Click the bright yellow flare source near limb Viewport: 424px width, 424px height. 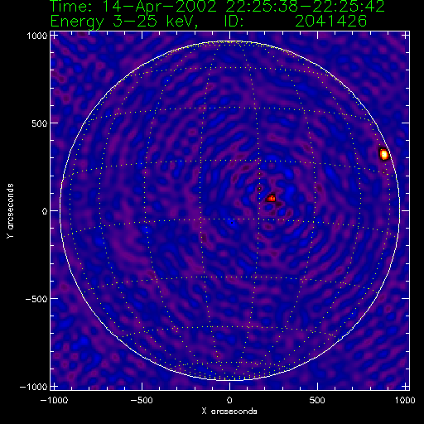point(384,154)
